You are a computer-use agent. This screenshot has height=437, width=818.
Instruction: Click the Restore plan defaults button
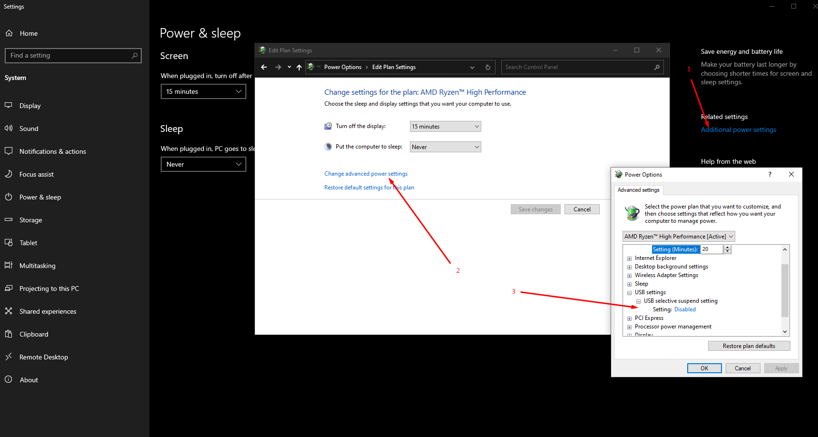749,346
